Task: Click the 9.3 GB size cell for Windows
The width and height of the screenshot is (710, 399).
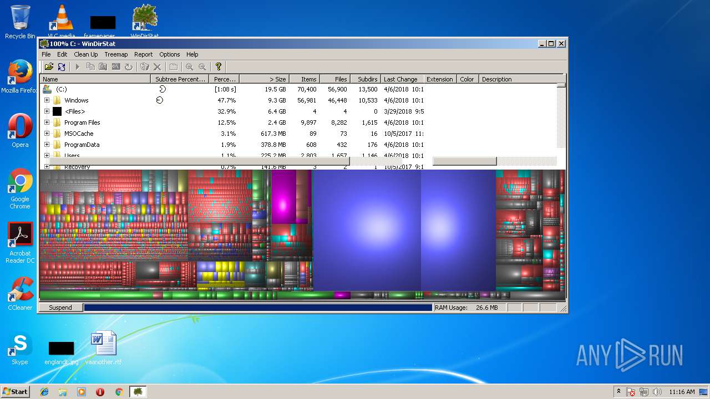Action: (277, 100)
